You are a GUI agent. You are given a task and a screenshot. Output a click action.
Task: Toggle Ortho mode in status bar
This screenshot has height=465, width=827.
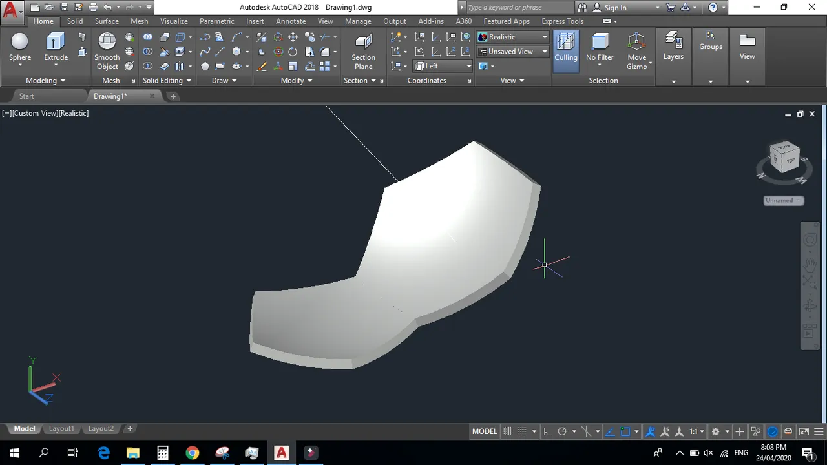(x=548, y=431)
